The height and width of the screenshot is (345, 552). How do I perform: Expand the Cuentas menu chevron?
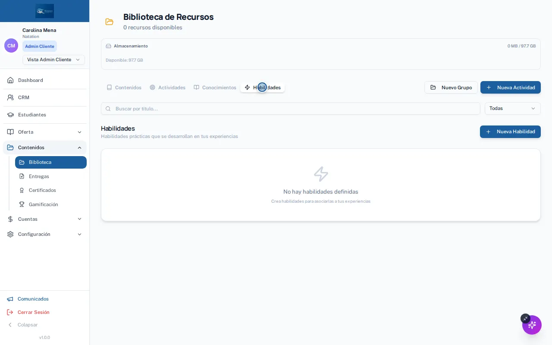coord(79,219)
